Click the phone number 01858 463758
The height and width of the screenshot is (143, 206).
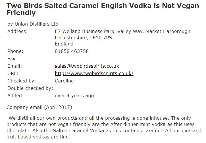pos(72,51)
